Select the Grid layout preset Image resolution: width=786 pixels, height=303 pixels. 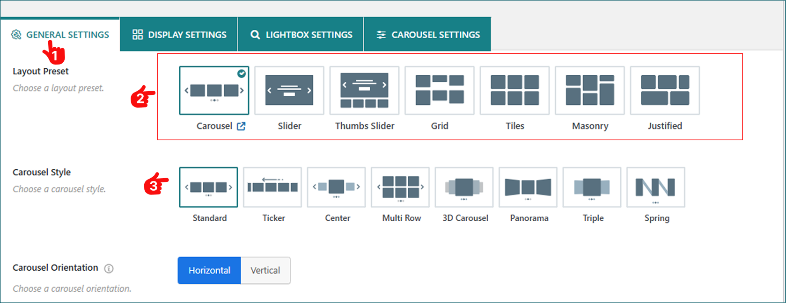pos(439,90)
